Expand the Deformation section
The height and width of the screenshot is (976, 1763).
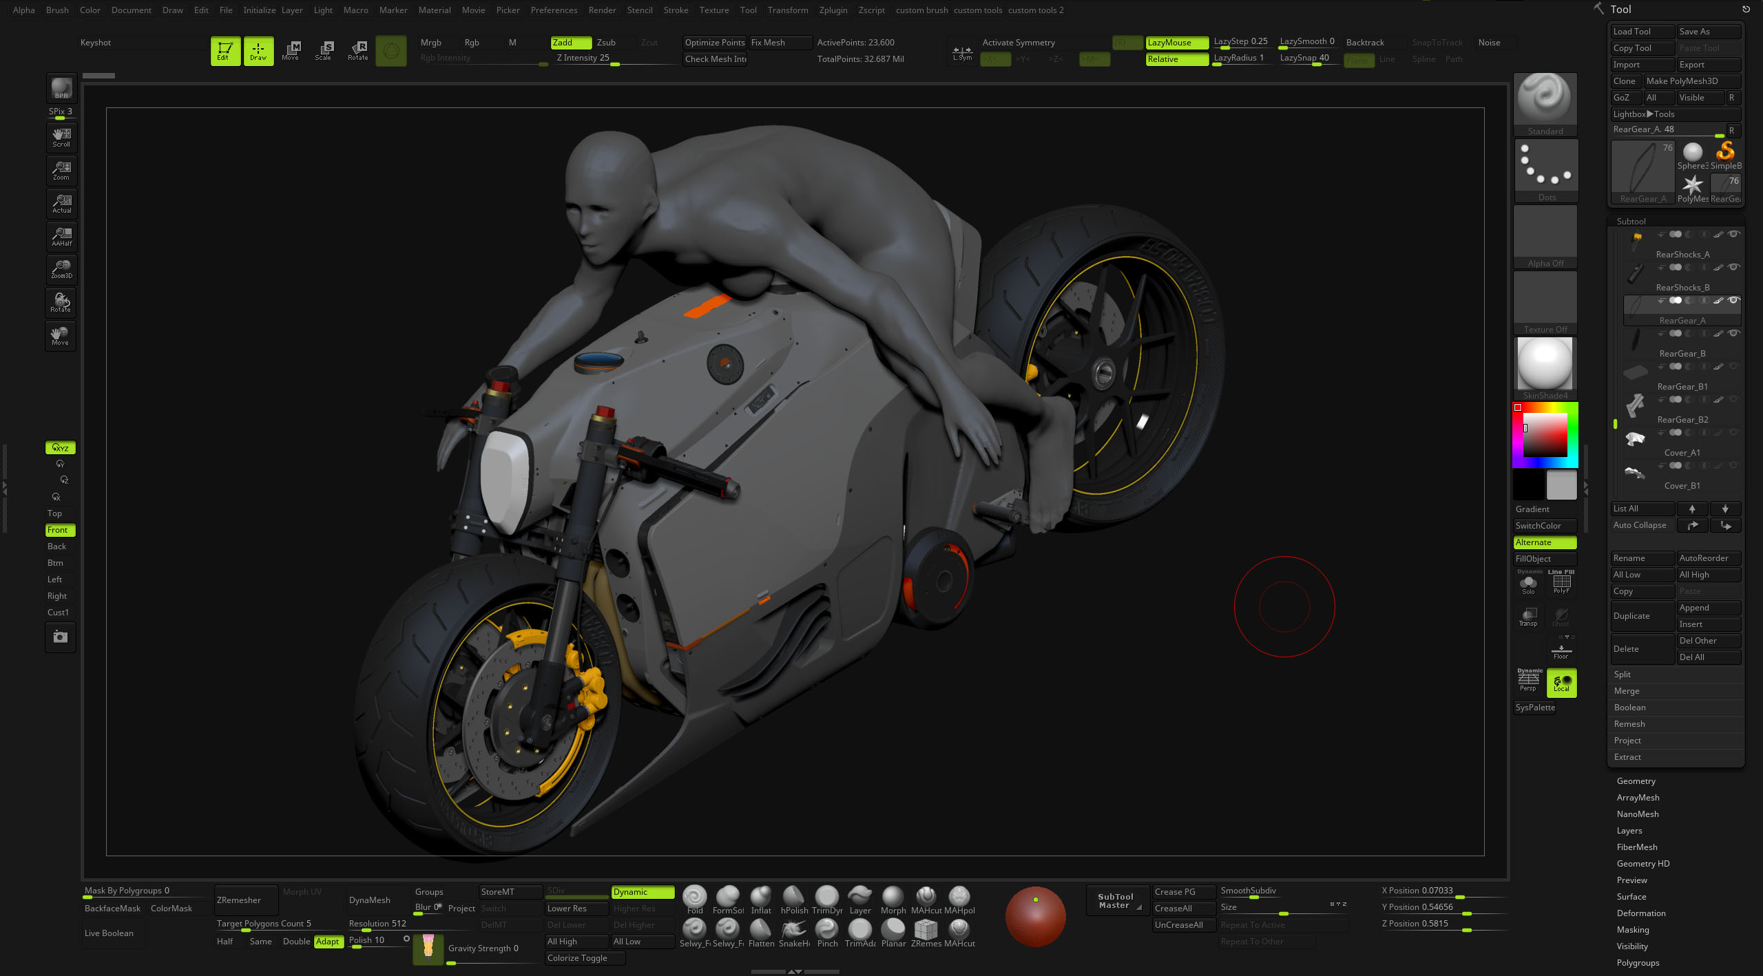click(x=1641, y=913)
